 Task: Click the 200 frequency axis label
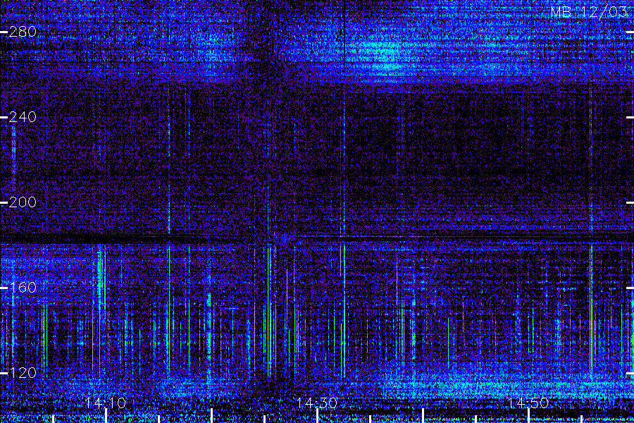coord(23,202)
